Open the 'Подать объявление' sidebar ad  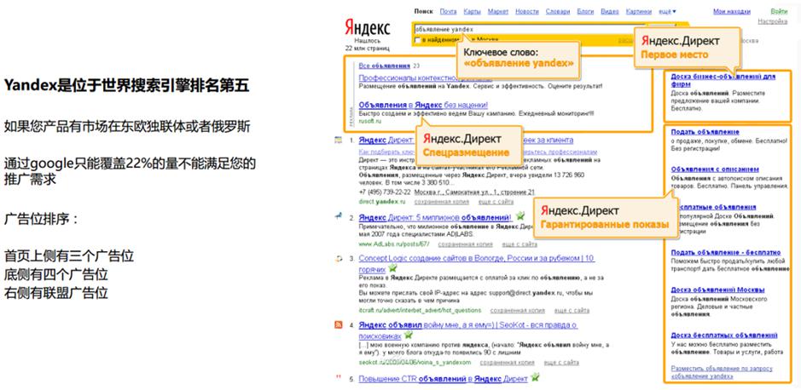point(705,132)
